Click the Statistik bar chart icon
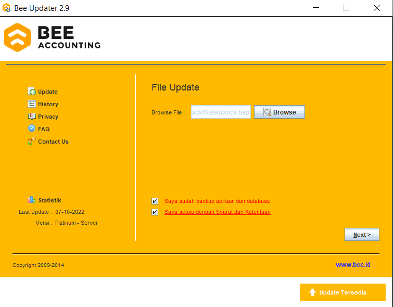This screenshot has height=307, width=394. click(31, 200)
